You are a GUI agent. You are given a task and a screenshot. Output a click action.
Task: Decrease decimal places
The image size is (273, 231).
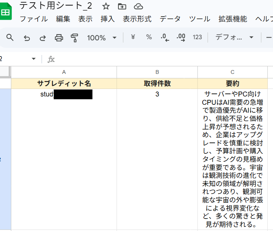click(165, 38)
